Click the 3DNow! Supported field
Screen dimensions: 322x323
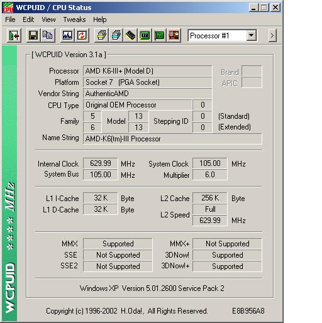pos(227,255)
